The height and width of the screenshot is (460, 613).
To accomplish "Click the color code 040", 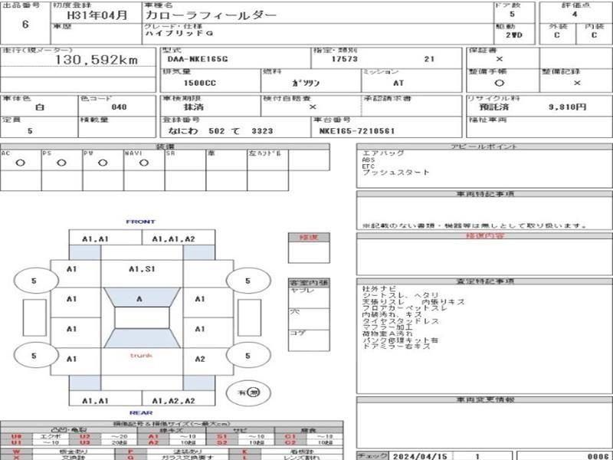I will (x=119, y=107).
